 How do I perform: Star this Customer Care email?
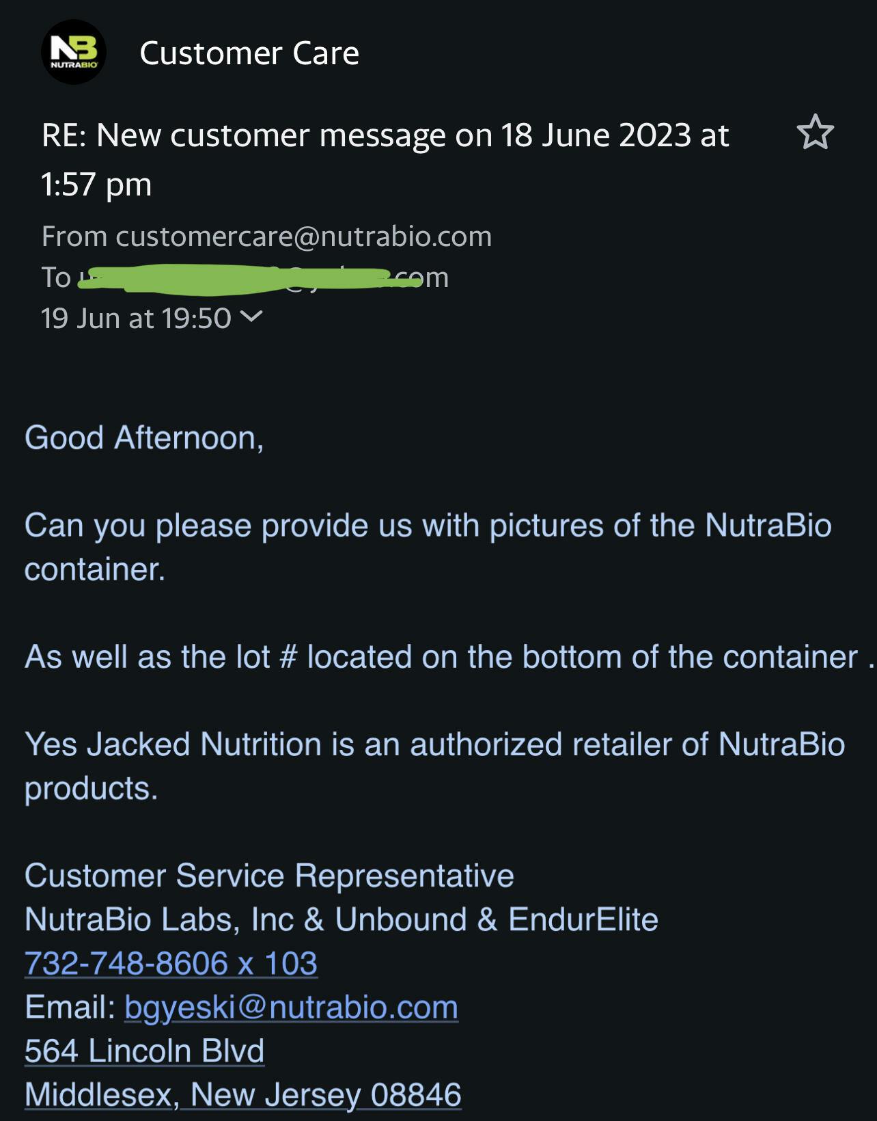(x=815, y=133)
